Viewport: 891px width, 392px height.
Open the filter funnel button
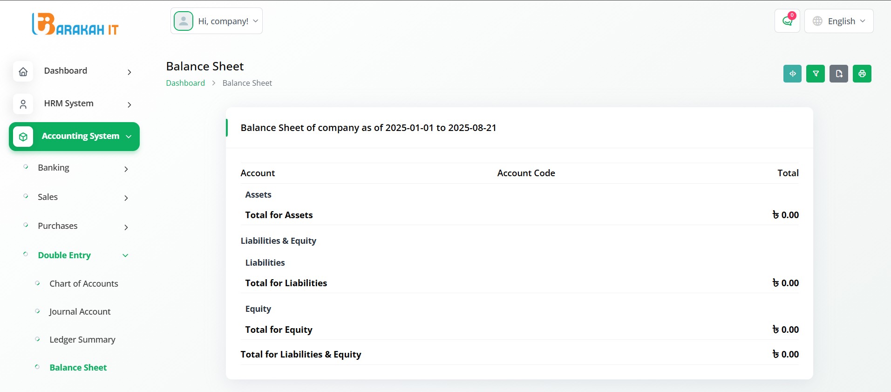(816, 74)
